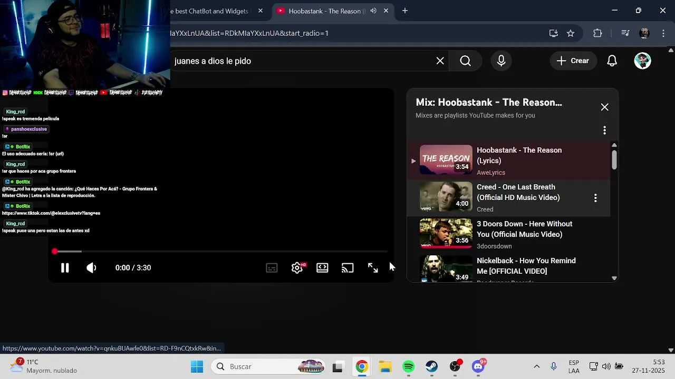
Task: Show hidden system tray icons
Action: pyautogui.click(x=537, y=367)
